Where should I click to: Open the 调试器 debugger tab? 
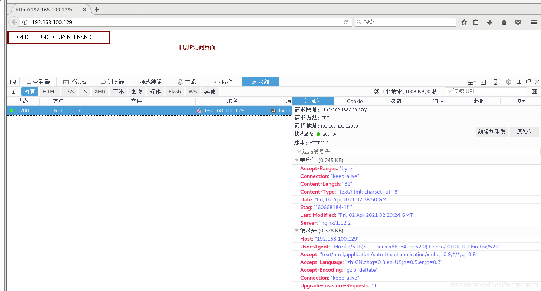tap(112, 82)
